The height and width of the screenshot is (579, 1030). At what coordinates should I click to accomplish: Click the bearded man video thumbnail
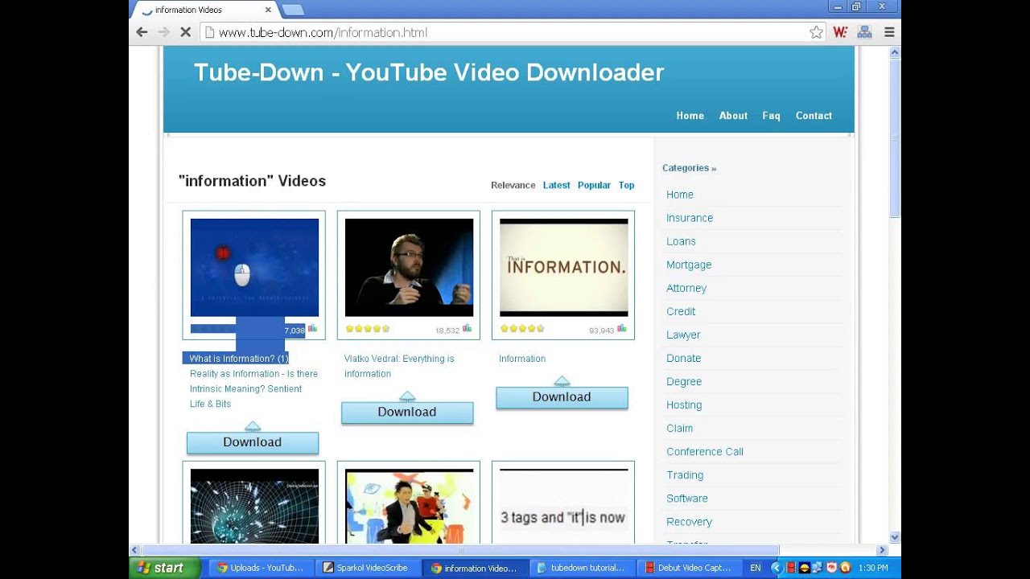coord(409,268)
